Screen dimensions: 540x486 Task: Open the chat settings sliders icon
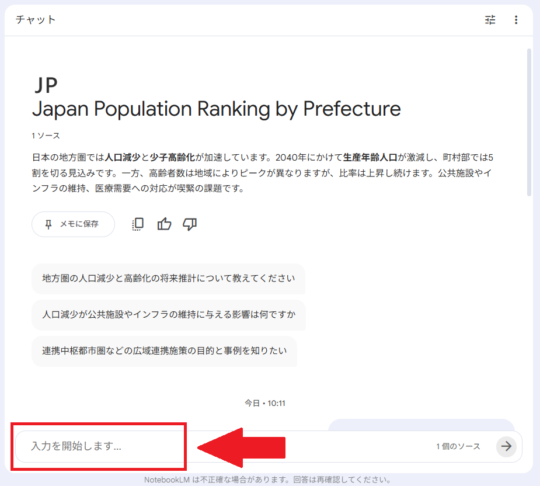pyautogui.click(x=490, y=19)
